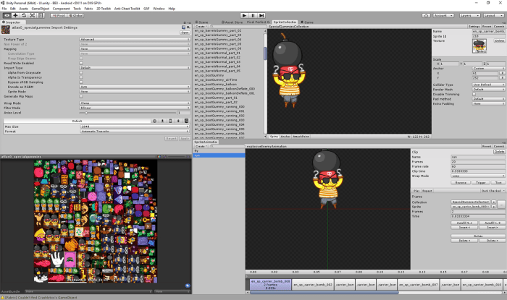The height and width of the screenshot is (300, 507).
Task: Select the Rect transform tool
Action: coord(41,15)
